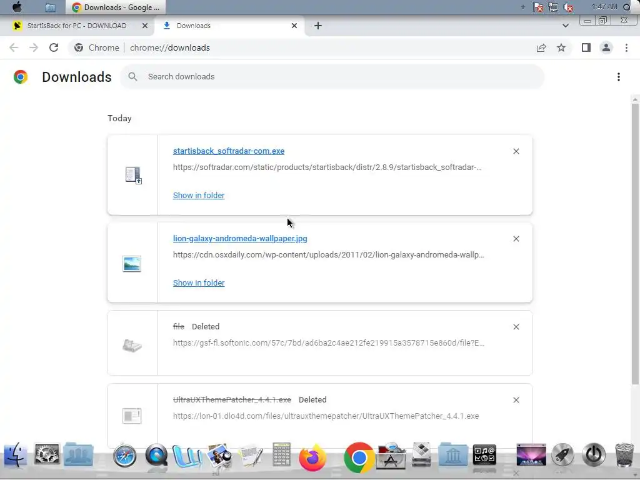The width and height of the screenshot is (640, 480).
Task: Click Google Chrome in the dock
Action: (x=359, y=457)
